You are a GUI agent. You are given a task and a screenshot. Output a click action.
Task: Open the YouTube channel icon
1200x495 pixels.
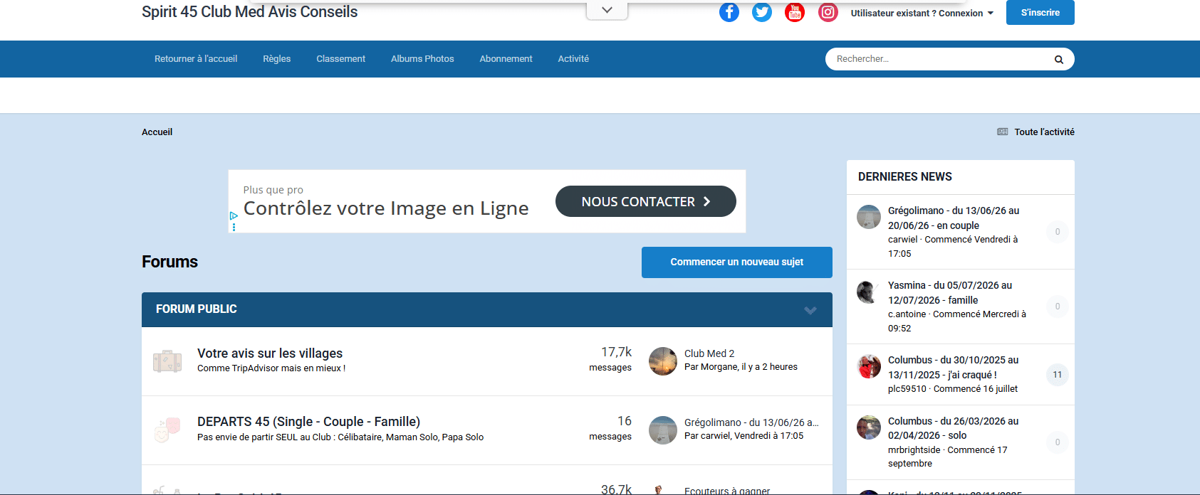pos(794,12)
